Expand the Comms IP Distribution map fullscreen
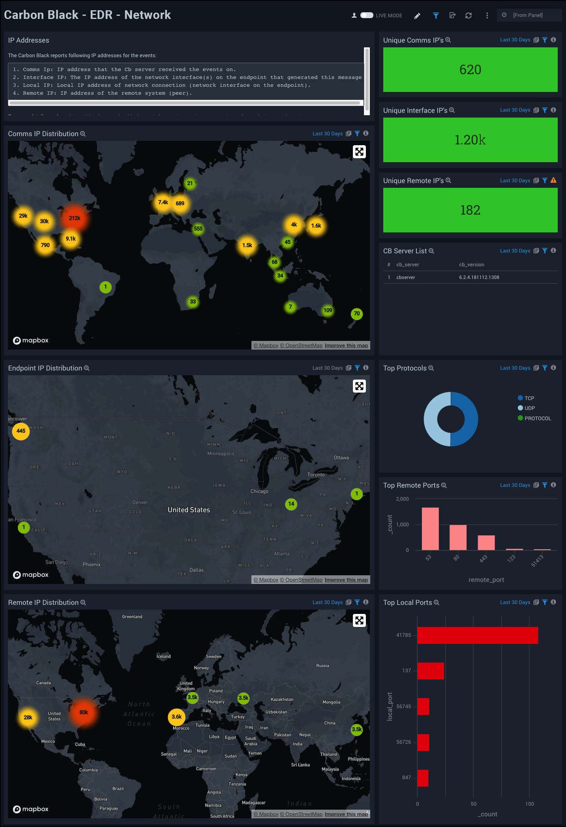Viewport: 566px width, 827px height. coord(359,152)
